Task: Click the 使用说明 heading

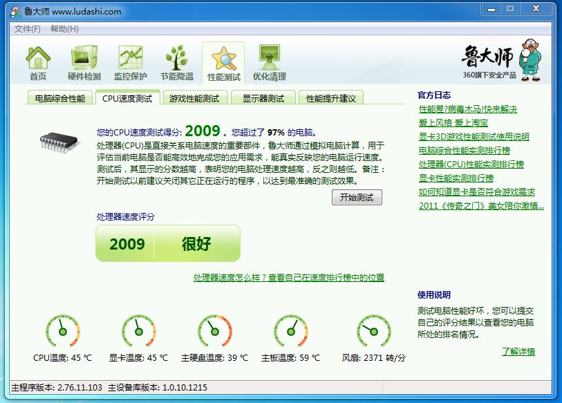Action: pyautogui.click(x=434, y=294)
